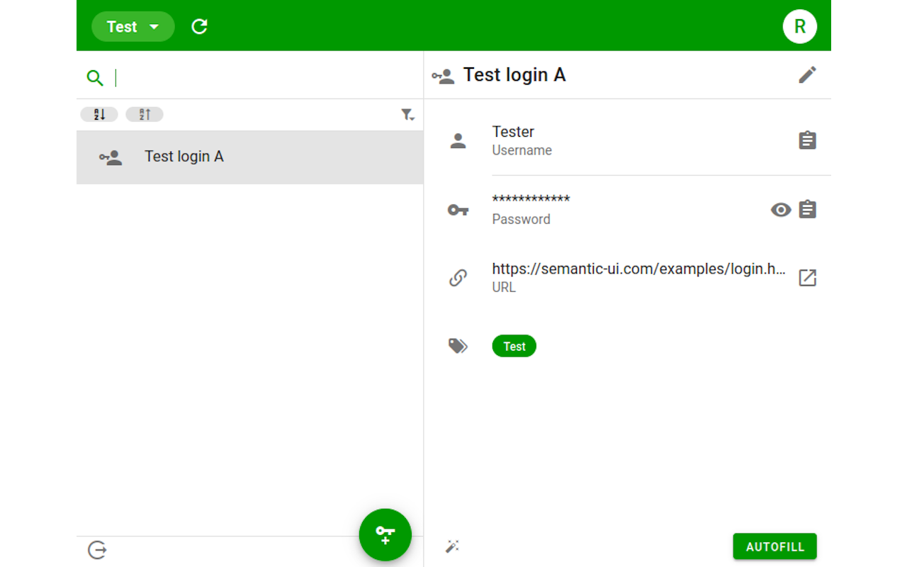The image size is (907, 567).
Task: Click the semantic-ui.com URL text
Action: tap(638, 269)
